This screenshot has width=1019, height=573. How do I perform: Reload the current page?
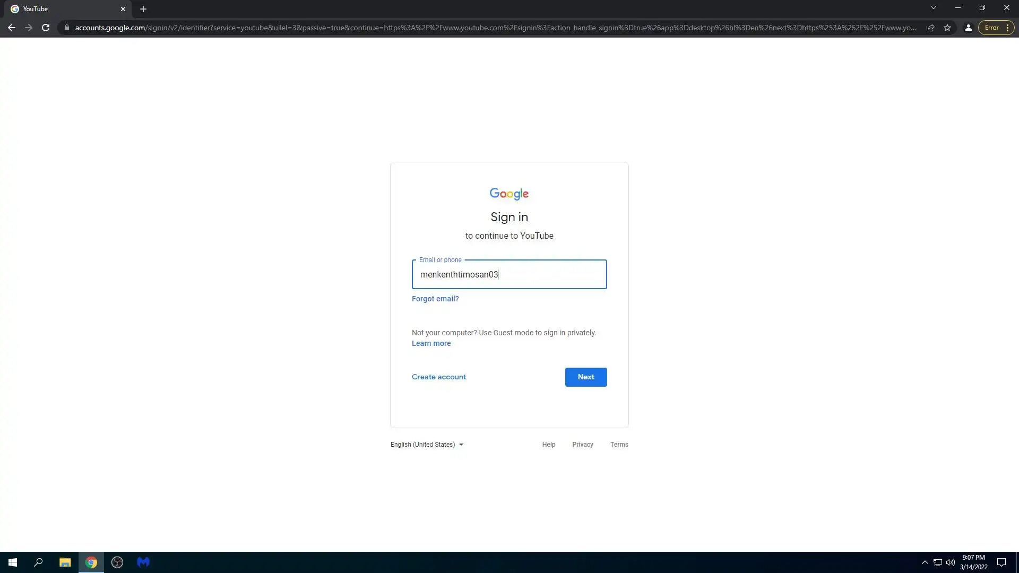click(46, 28)
